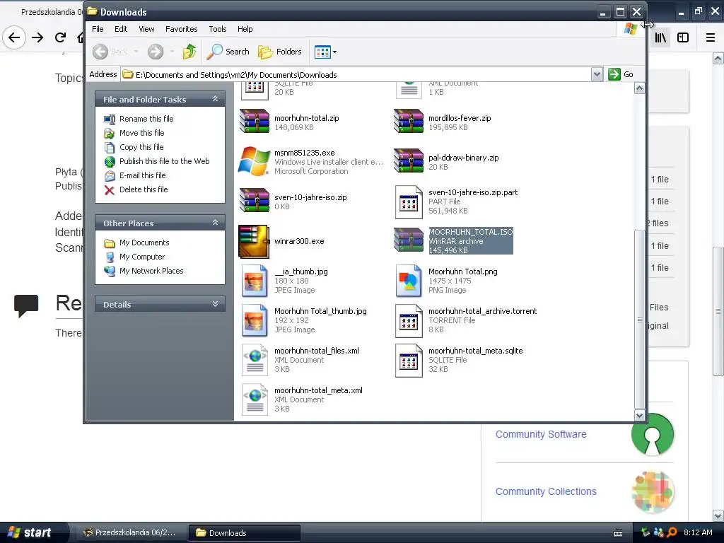Click the file list scroll-up arrow
724x543 pixels.
pyautogui.click(x=639, y=88)
